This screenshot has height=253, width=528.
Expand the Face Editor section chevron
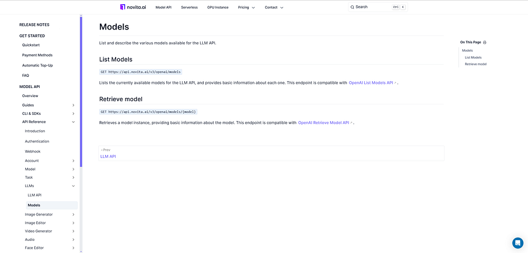tap(73, 248)
